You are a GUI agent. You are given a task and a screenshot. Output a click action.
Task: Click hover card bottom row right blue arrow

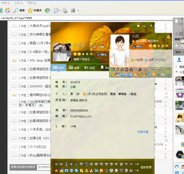[x=169, y=75]
